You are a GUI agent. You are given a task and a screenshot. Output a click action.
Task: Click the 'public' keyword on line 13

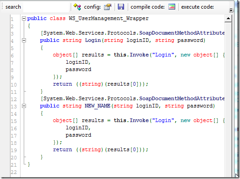click(50, 106)
